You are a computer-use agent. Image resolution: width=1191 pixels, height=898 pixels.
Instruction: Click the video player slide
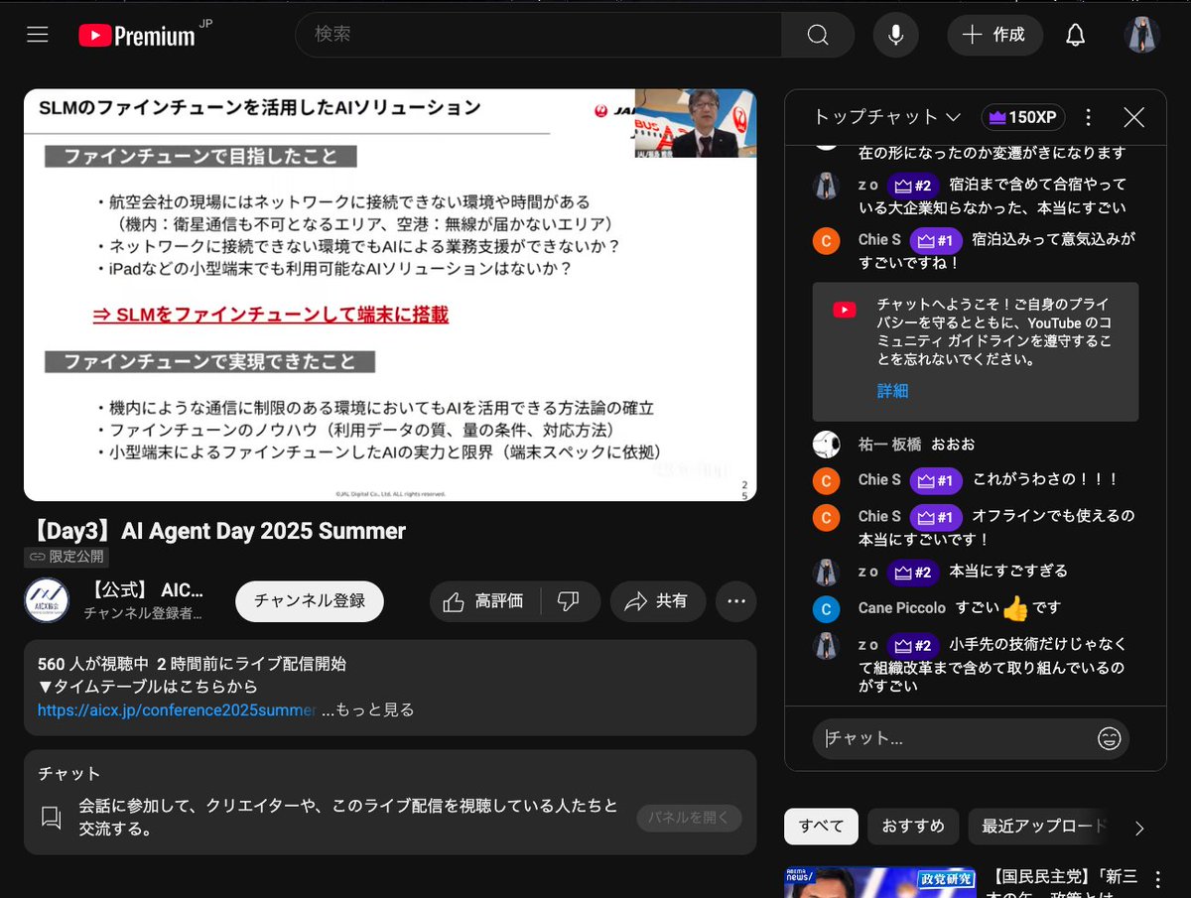(x=390, y=295)
